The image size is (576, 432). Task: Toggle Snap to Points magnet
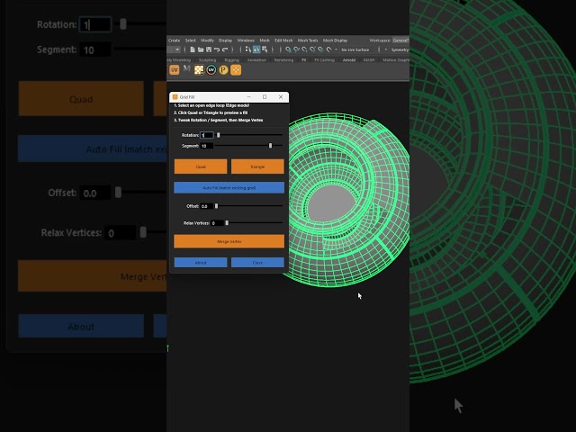304,49
